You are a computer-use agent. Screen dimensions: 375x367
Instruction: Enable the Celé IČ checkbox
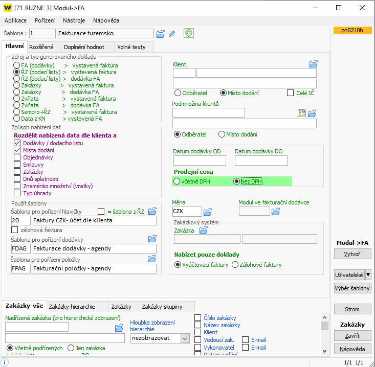point(290,93)
